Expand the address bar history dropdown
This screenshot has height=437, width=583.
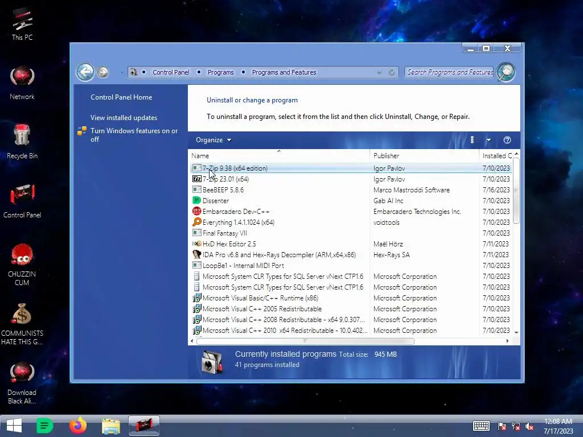(x=379, y=72)
